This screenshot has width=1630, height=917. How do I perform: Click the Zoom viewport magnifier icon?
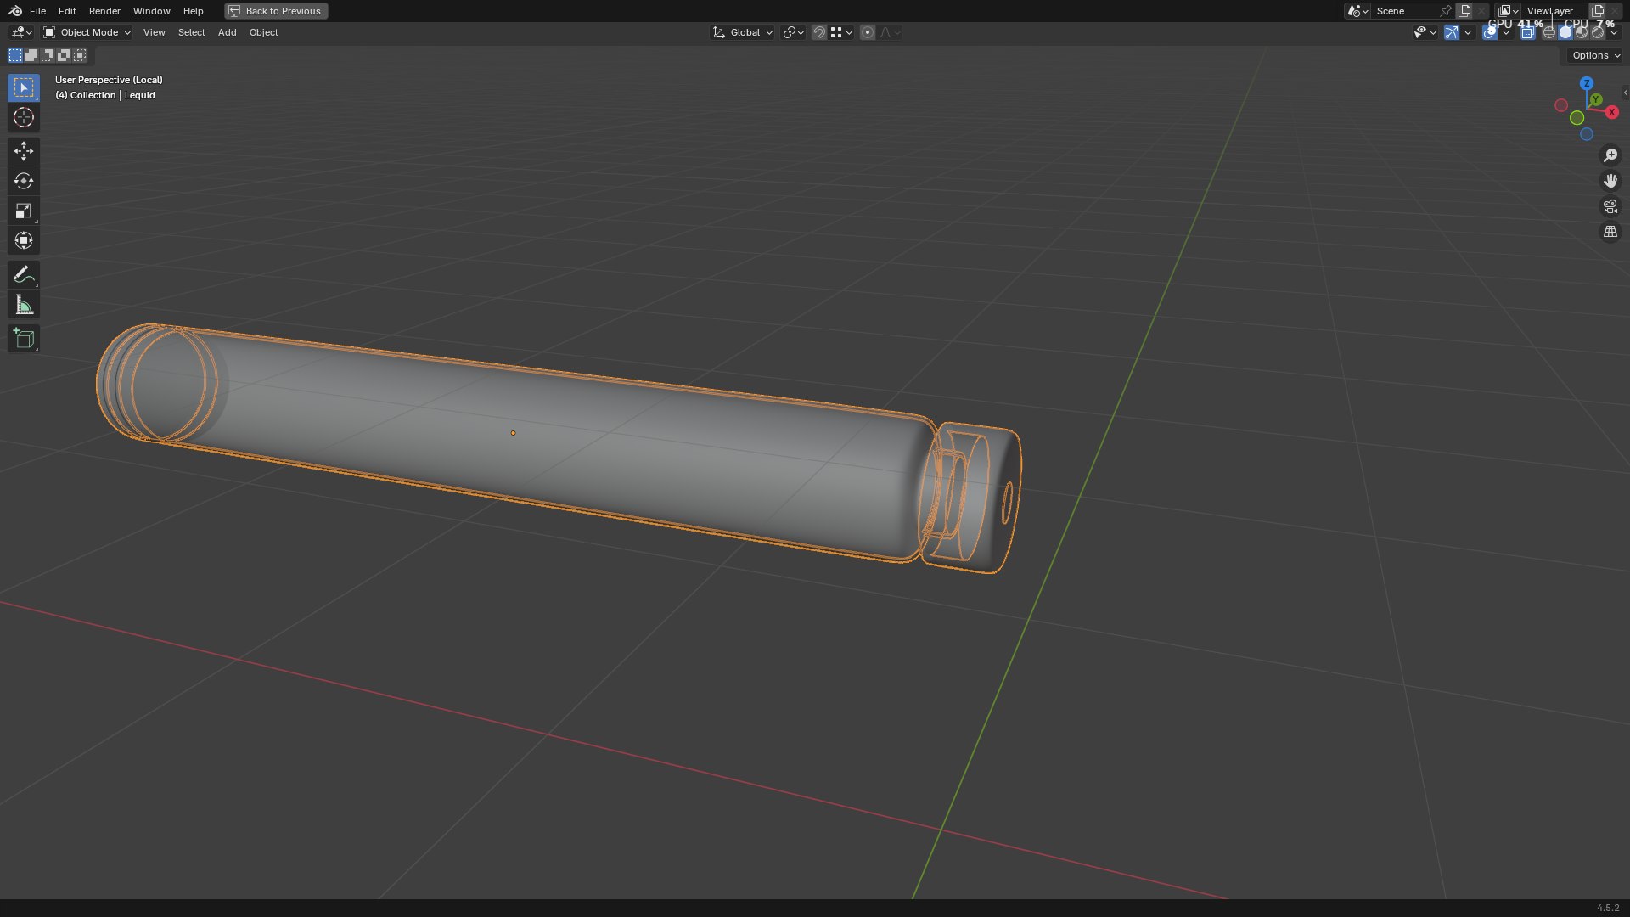click(x=1610, y=155)
